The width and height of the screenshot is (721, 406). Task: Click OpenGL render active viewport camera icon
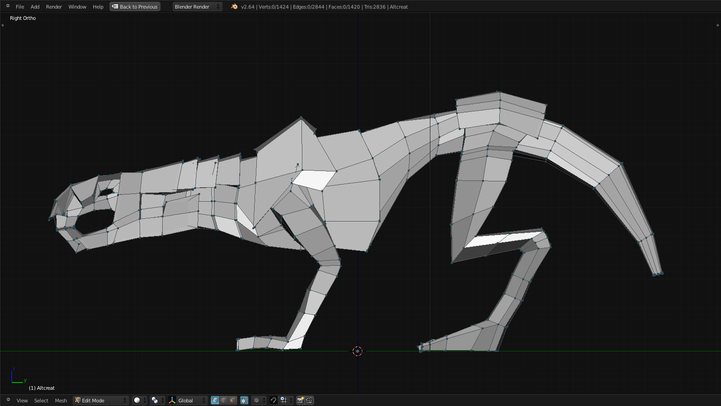pyautogui.click(x=300, y=401)
